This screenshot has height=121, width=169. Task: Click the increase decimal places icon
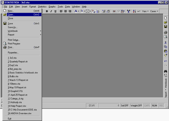tap(104, 11)
